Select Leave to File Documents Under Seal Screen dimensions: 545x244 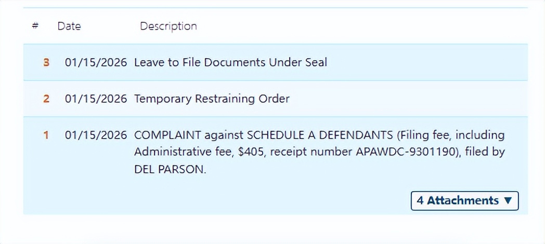tap(230, 62)
